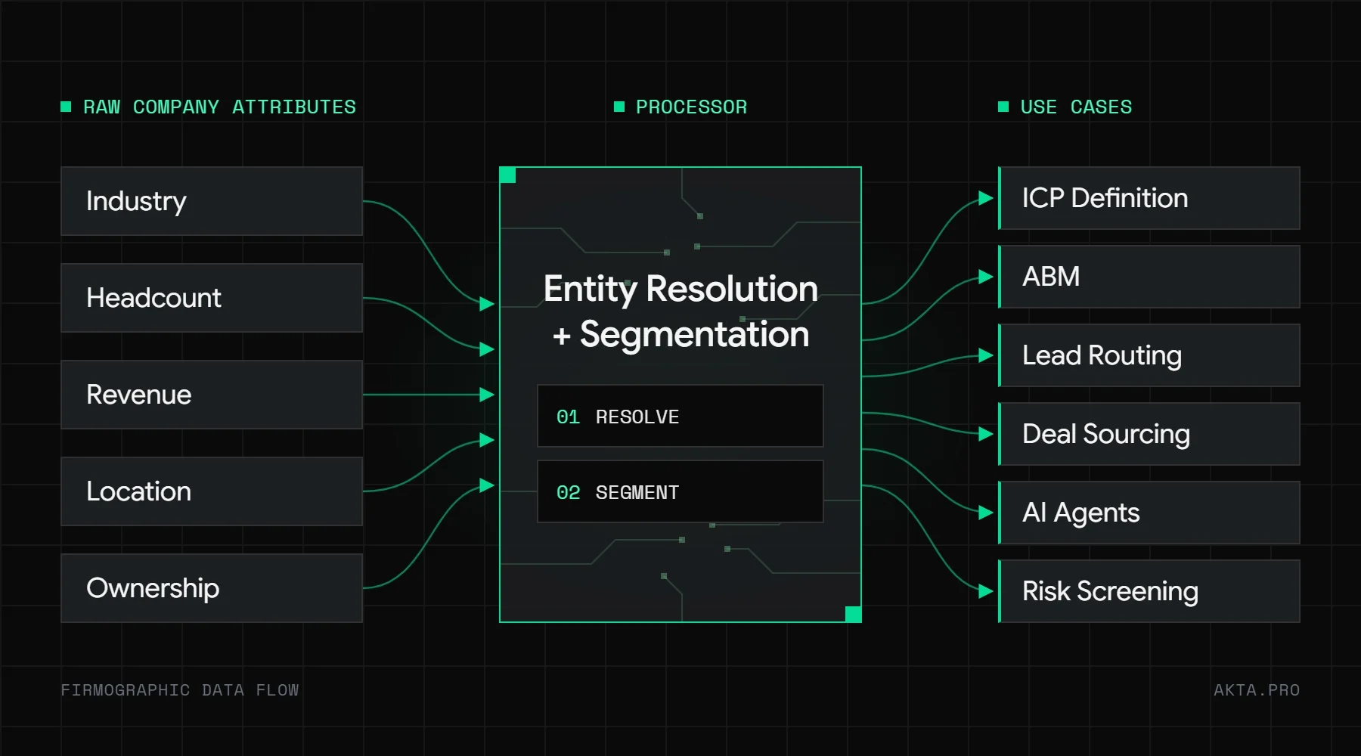Click the Revenue attribute box
Viewport: 1361px width, 756px height.
pos(212,395)
